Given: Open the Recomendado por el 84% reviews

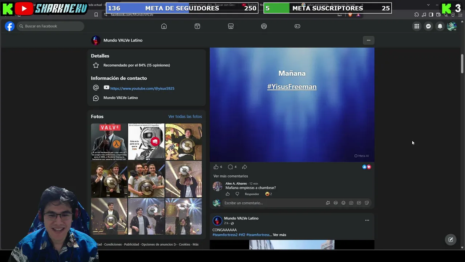Looking at the screenshot, I should [137, 65].
